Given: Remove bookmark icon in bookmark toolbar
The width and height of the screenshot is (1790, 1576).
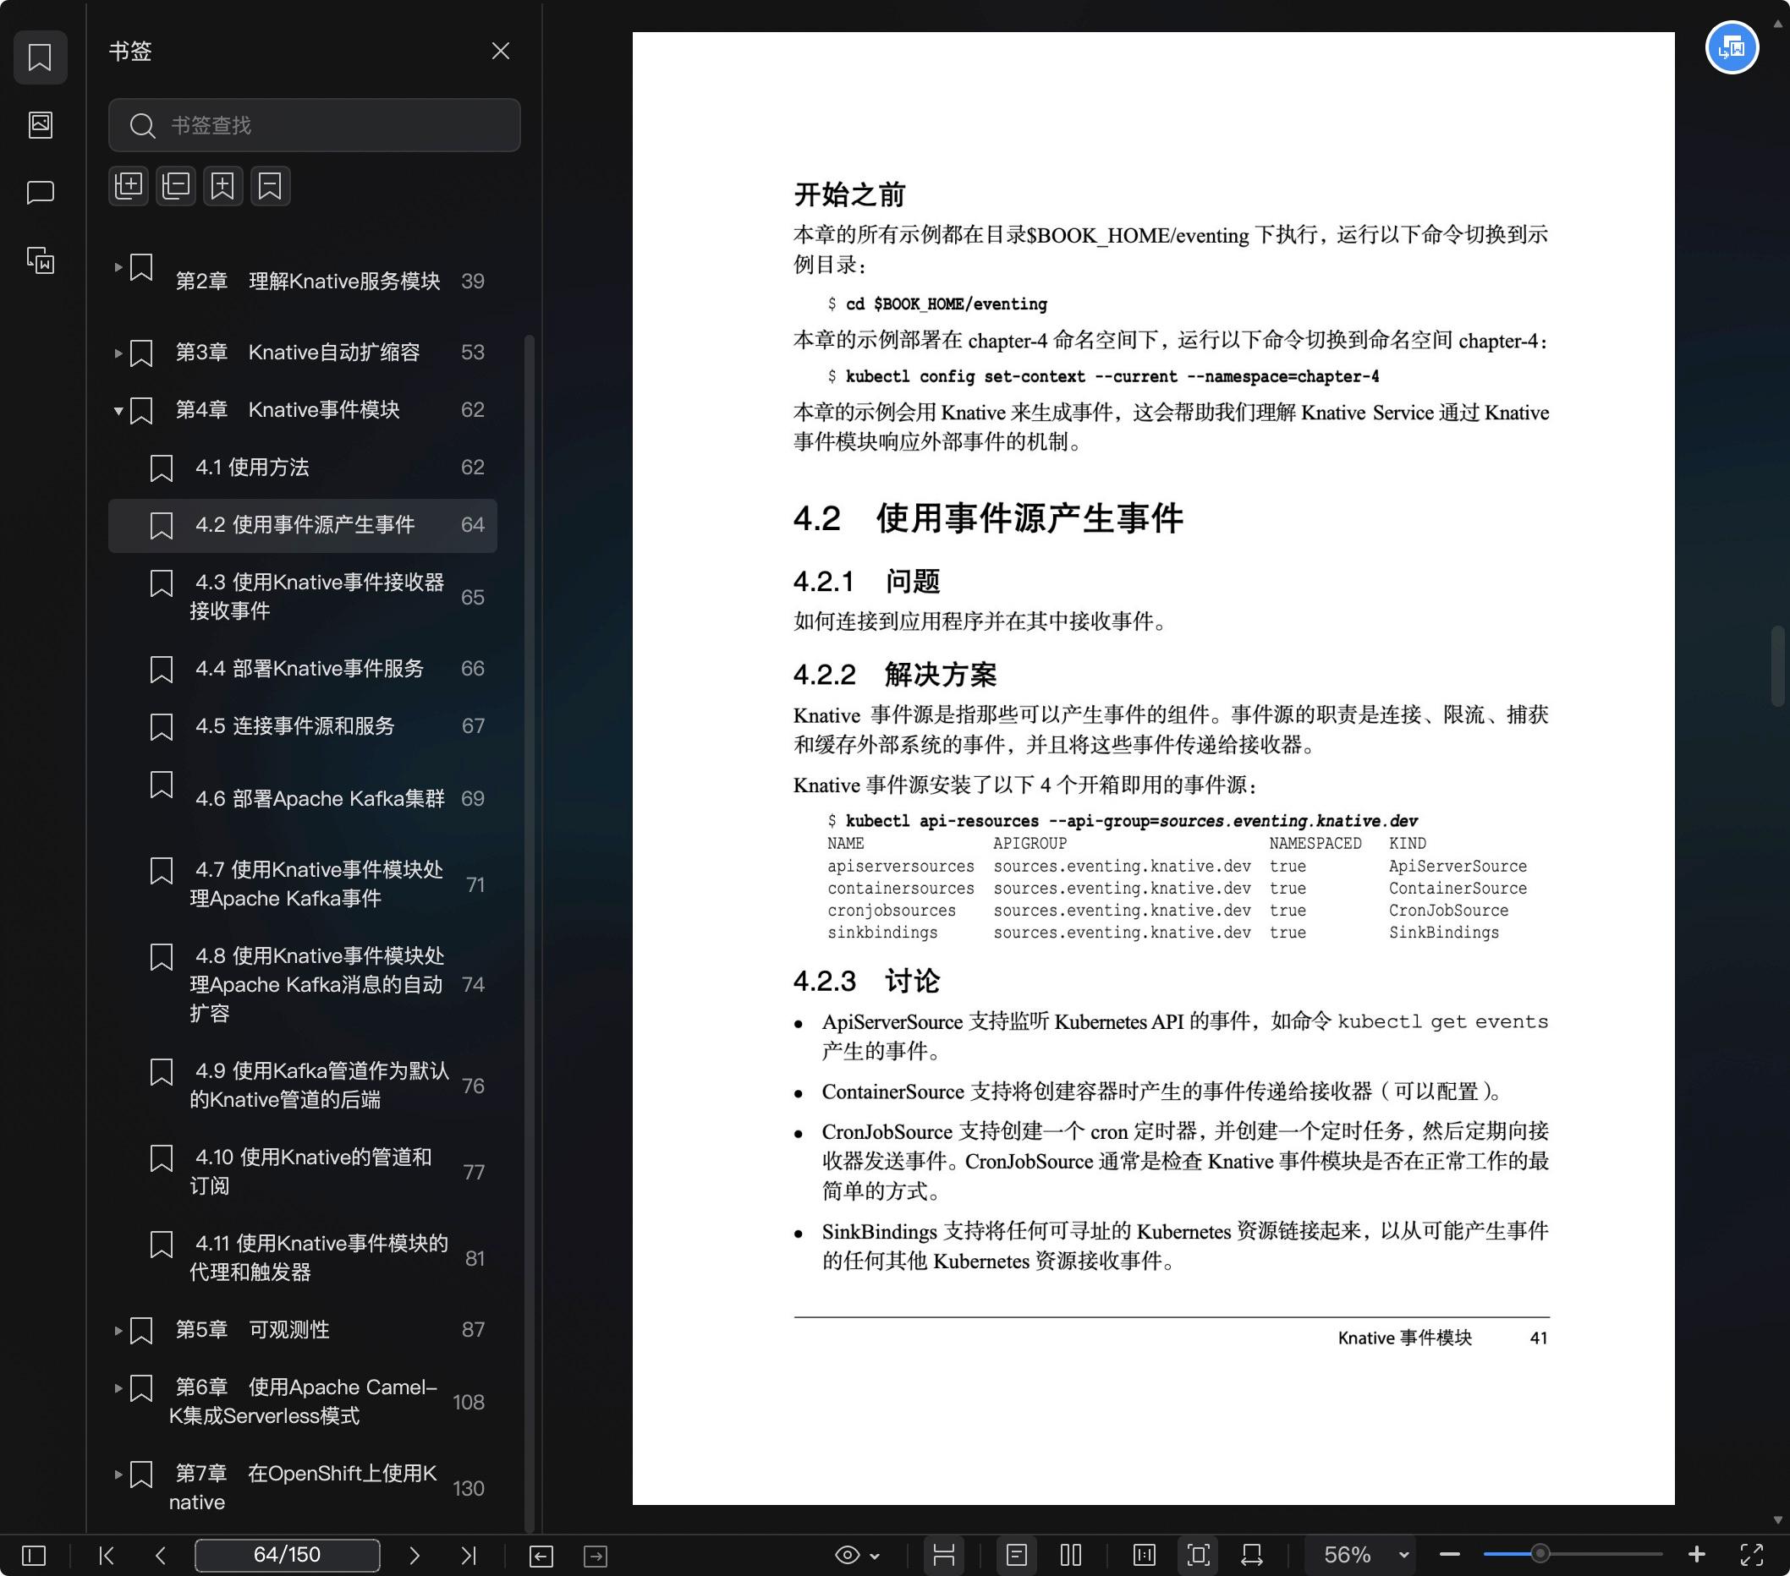Looking at the screenshot, I should [271, 185].
